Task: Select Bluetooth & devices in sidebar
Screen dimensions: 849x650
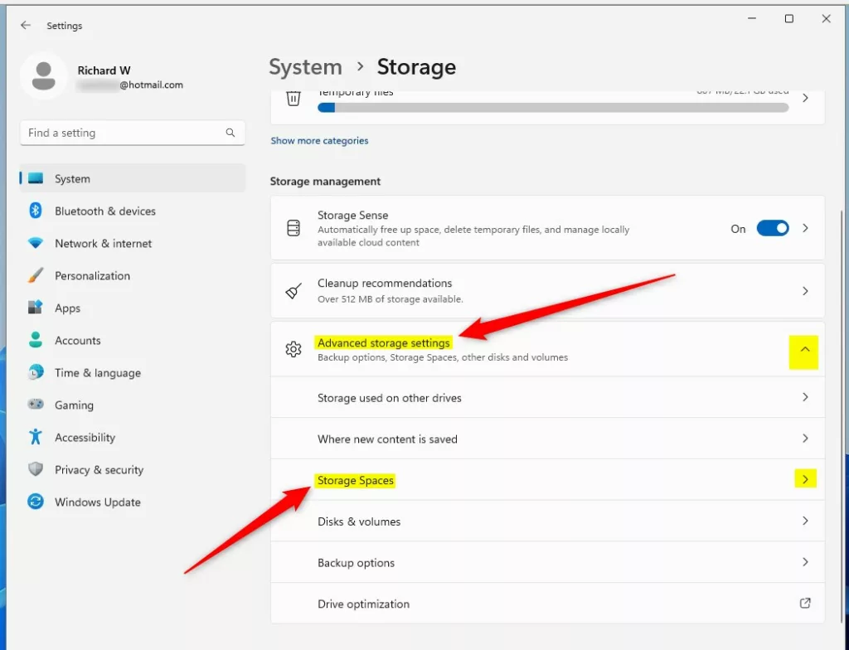Action: 133,211
